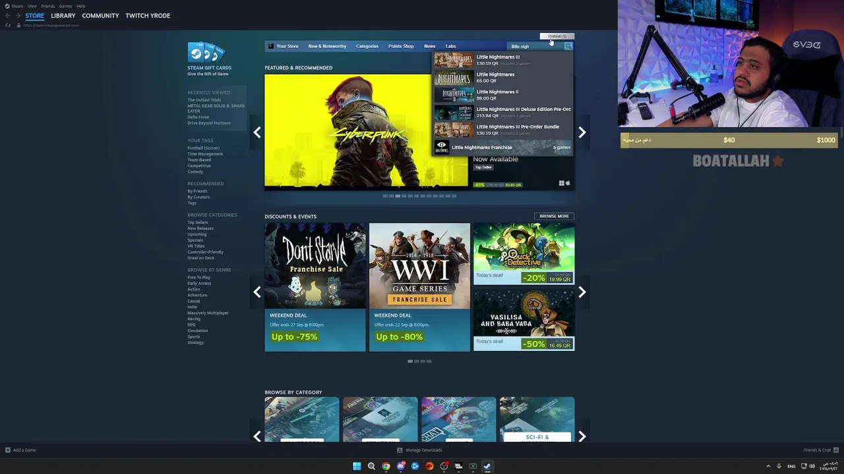The image size is (844, 474).
Task: Select Little Nightmares III Deluxe Edition result
Action: pos(503,112)
